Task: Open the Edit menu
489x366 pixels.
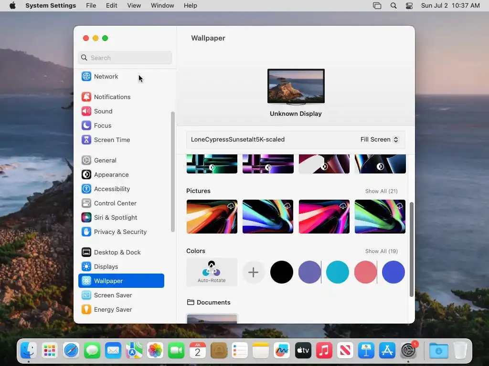Action: (111, 6)
